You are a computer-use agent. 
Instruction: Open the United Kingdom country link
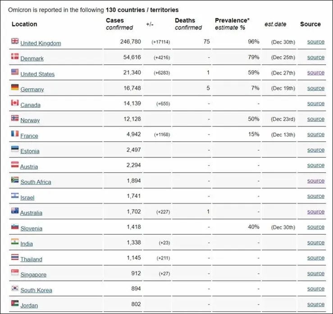tap(41, 43)
